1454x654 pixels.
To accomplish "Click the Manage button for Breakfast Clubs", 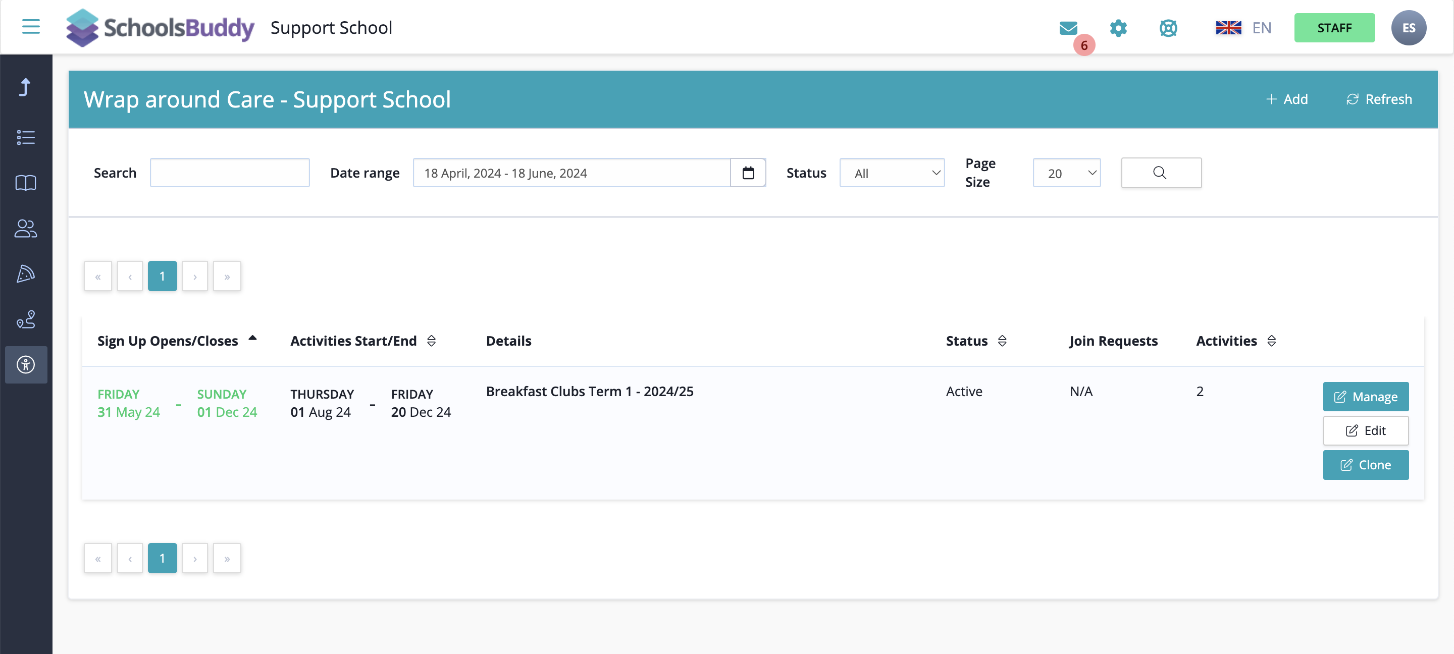I will tap(1365, 397).
